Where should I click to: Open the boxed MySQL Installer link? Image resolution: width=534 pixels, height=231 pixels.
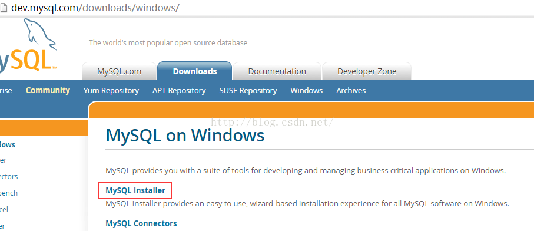[x=135, y=190]
